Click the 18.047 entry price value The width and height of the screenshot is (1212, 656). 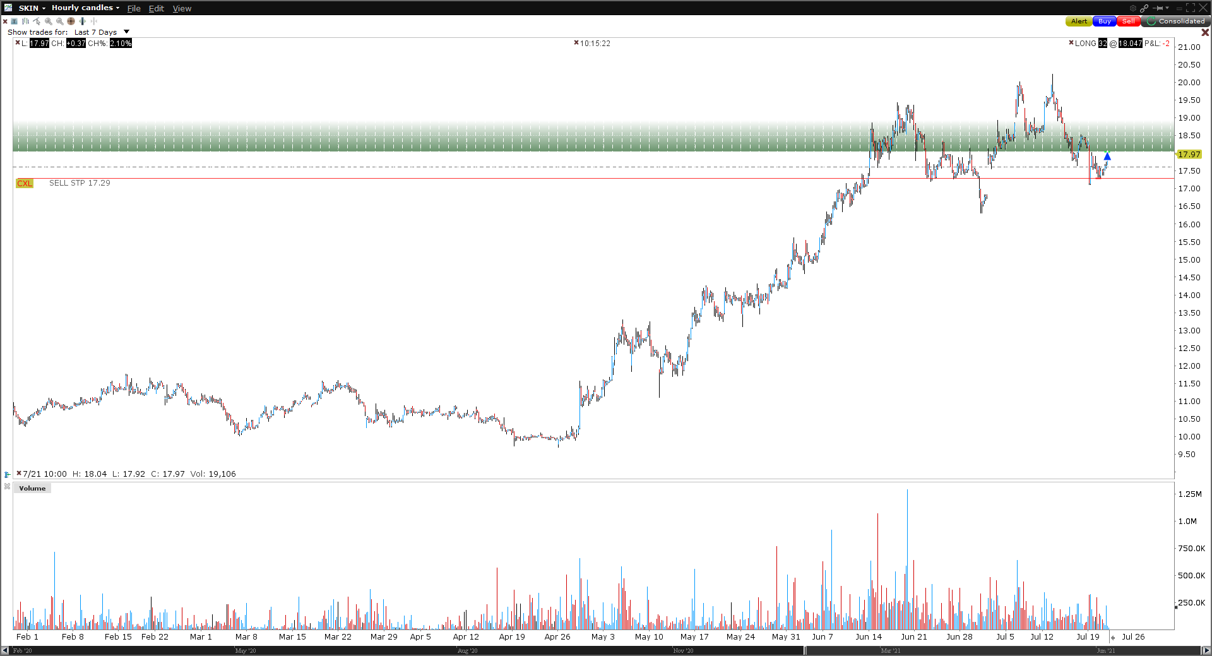tap(1131, 43)
